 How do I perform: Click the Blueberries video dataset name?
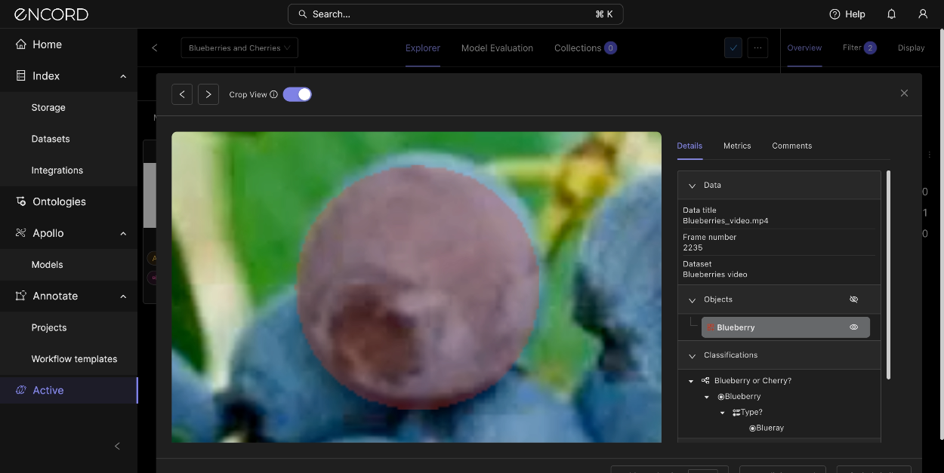pyautogui.click(x=714, y=275)
